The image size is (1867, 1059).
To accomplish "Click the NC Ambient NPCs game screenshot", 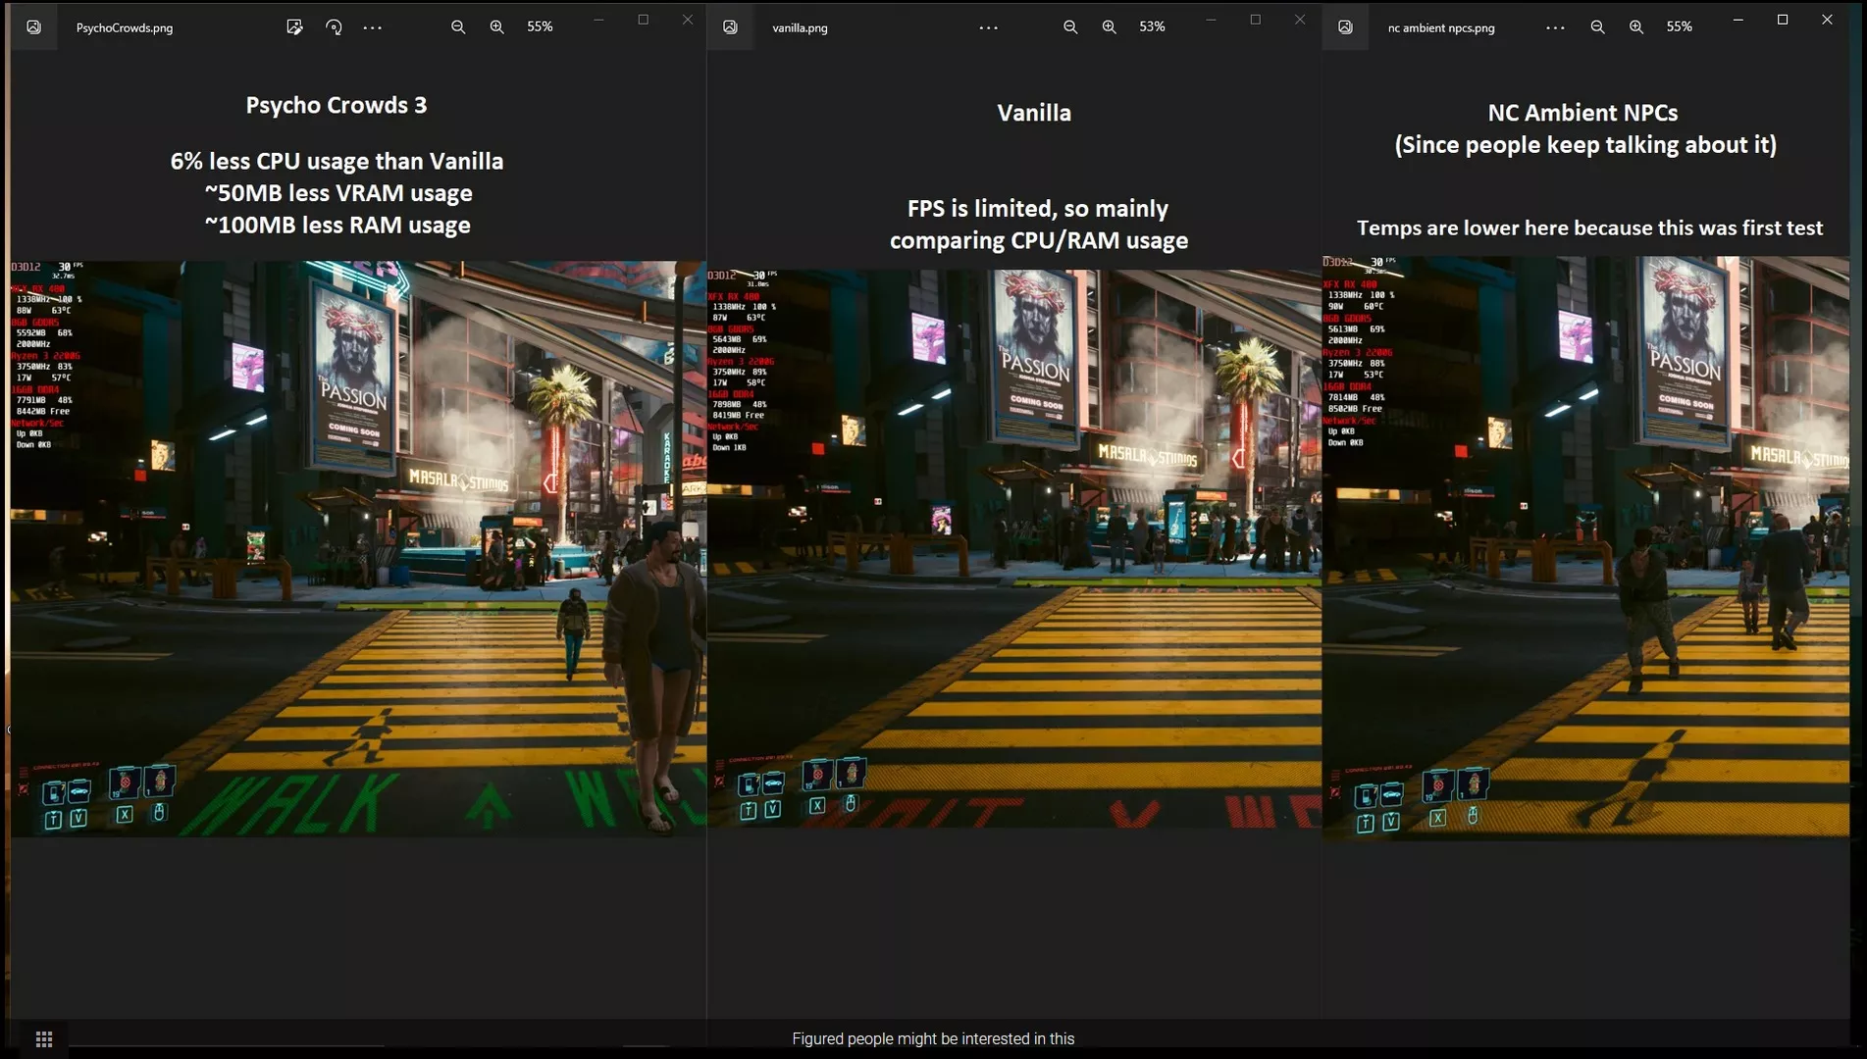I will click(1585, 549).
